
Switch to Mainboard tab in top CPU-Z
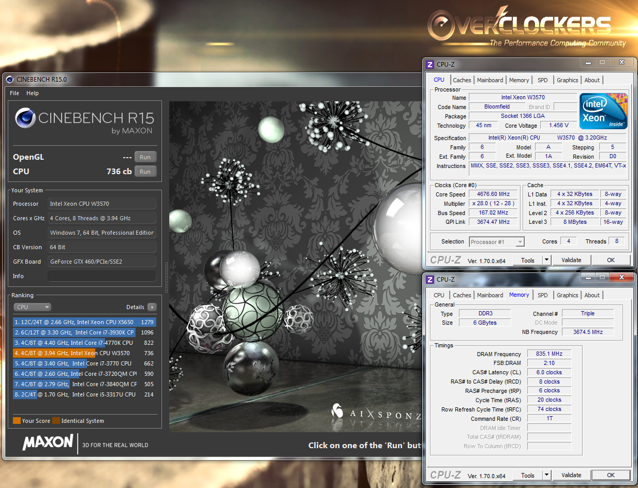(x=490, y=80)
